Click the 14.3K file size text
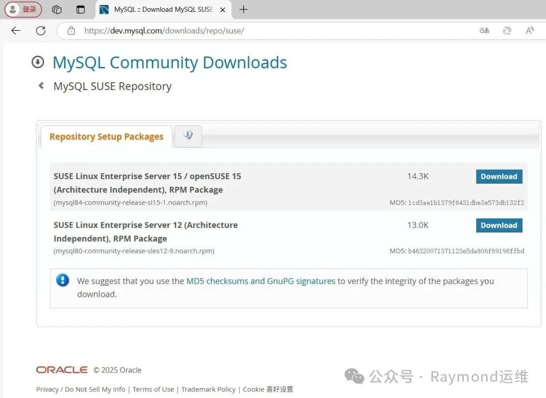 [418, 176]
